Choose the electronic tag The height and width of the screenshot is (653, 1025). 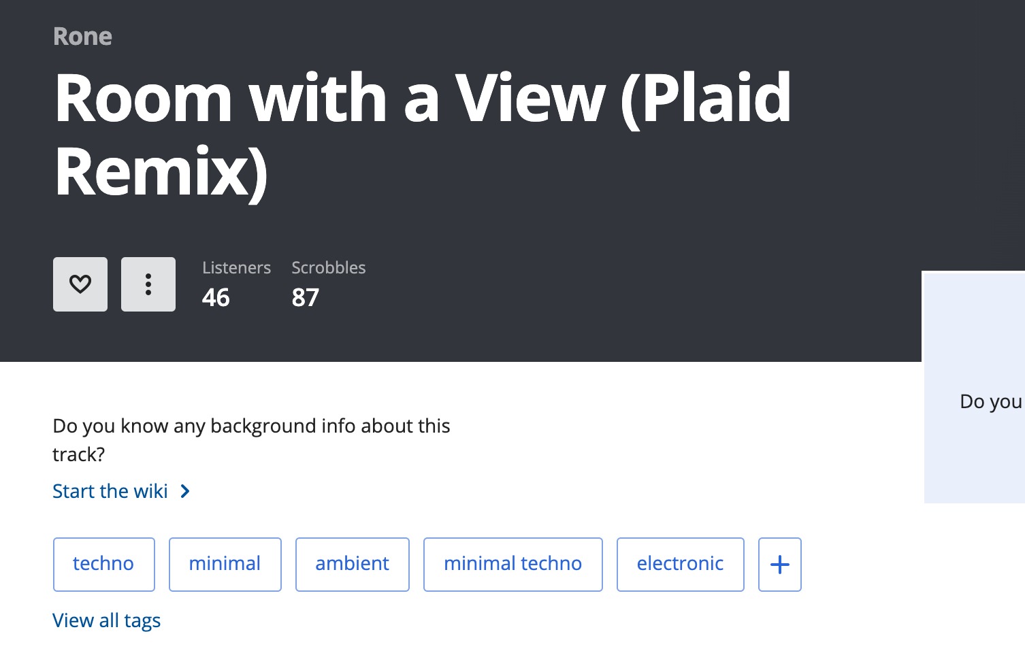[681, 565]
